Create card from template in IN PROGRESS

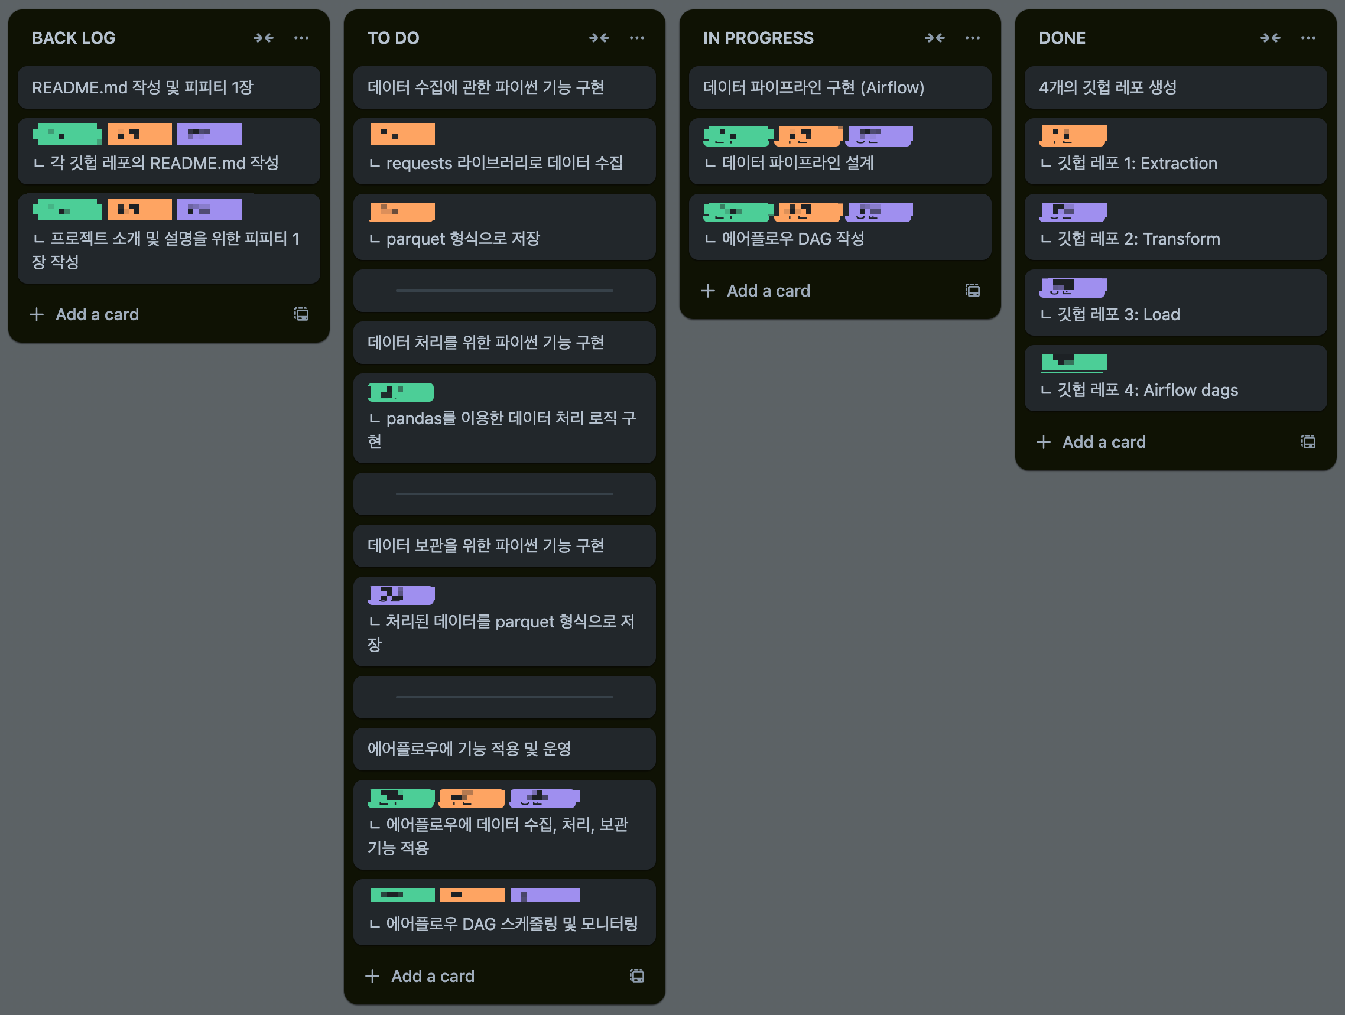click(x=972, y=291)
